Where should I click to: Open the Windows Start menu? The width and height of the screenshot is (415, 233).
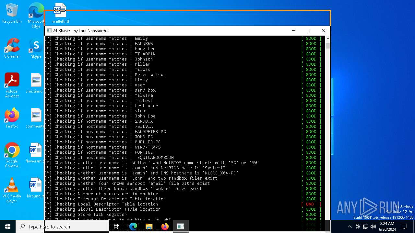[x=8, y=227]
